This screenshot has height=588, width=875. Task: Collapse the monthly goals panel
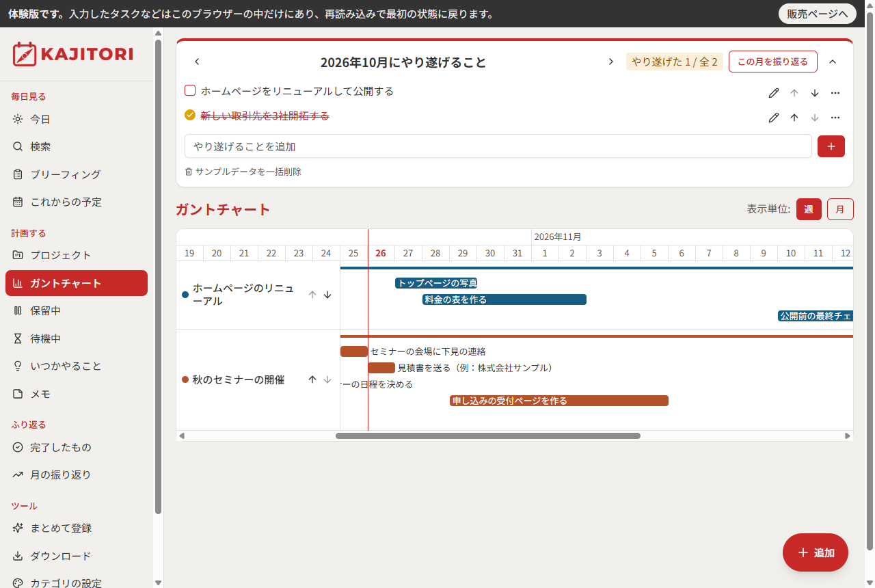click(x=833, y=62)
